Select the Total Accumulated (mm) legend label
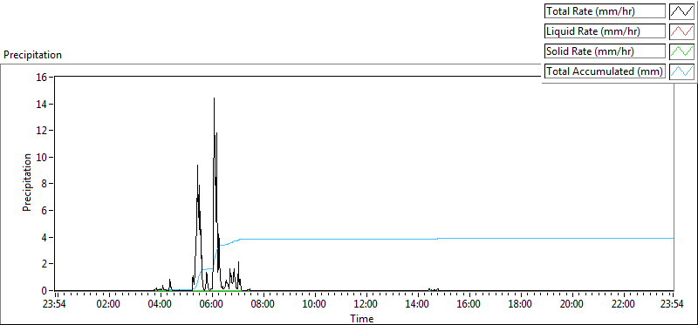The width and height of the screenshot is (698, 325). 605,71
